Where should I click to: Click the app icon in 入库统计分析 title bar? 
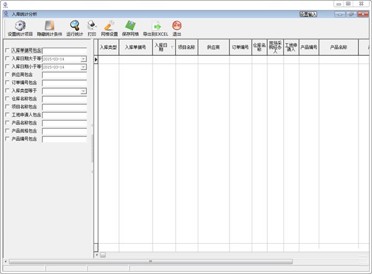tap(6, 14)
